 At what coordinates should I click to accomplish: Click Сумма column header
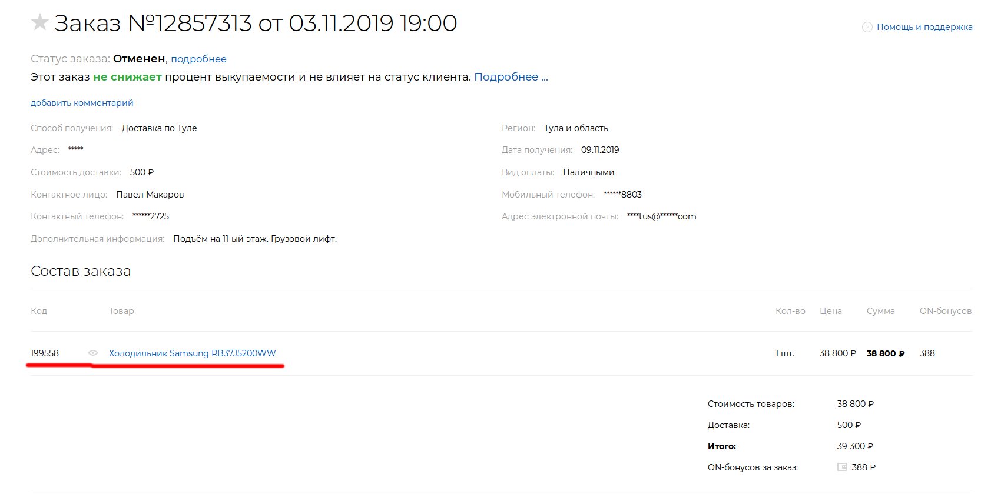click(881, 311)
